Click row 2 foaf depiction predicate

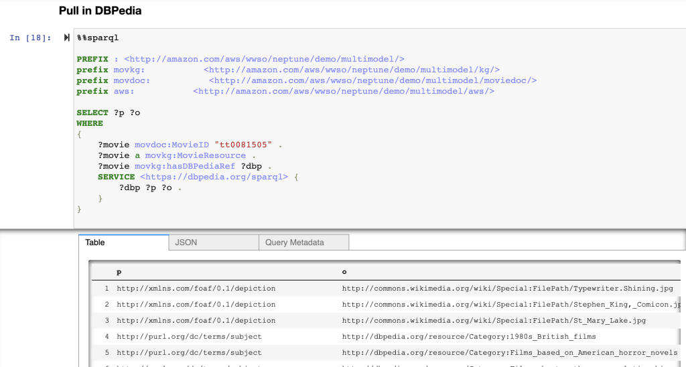pos(196,305)
